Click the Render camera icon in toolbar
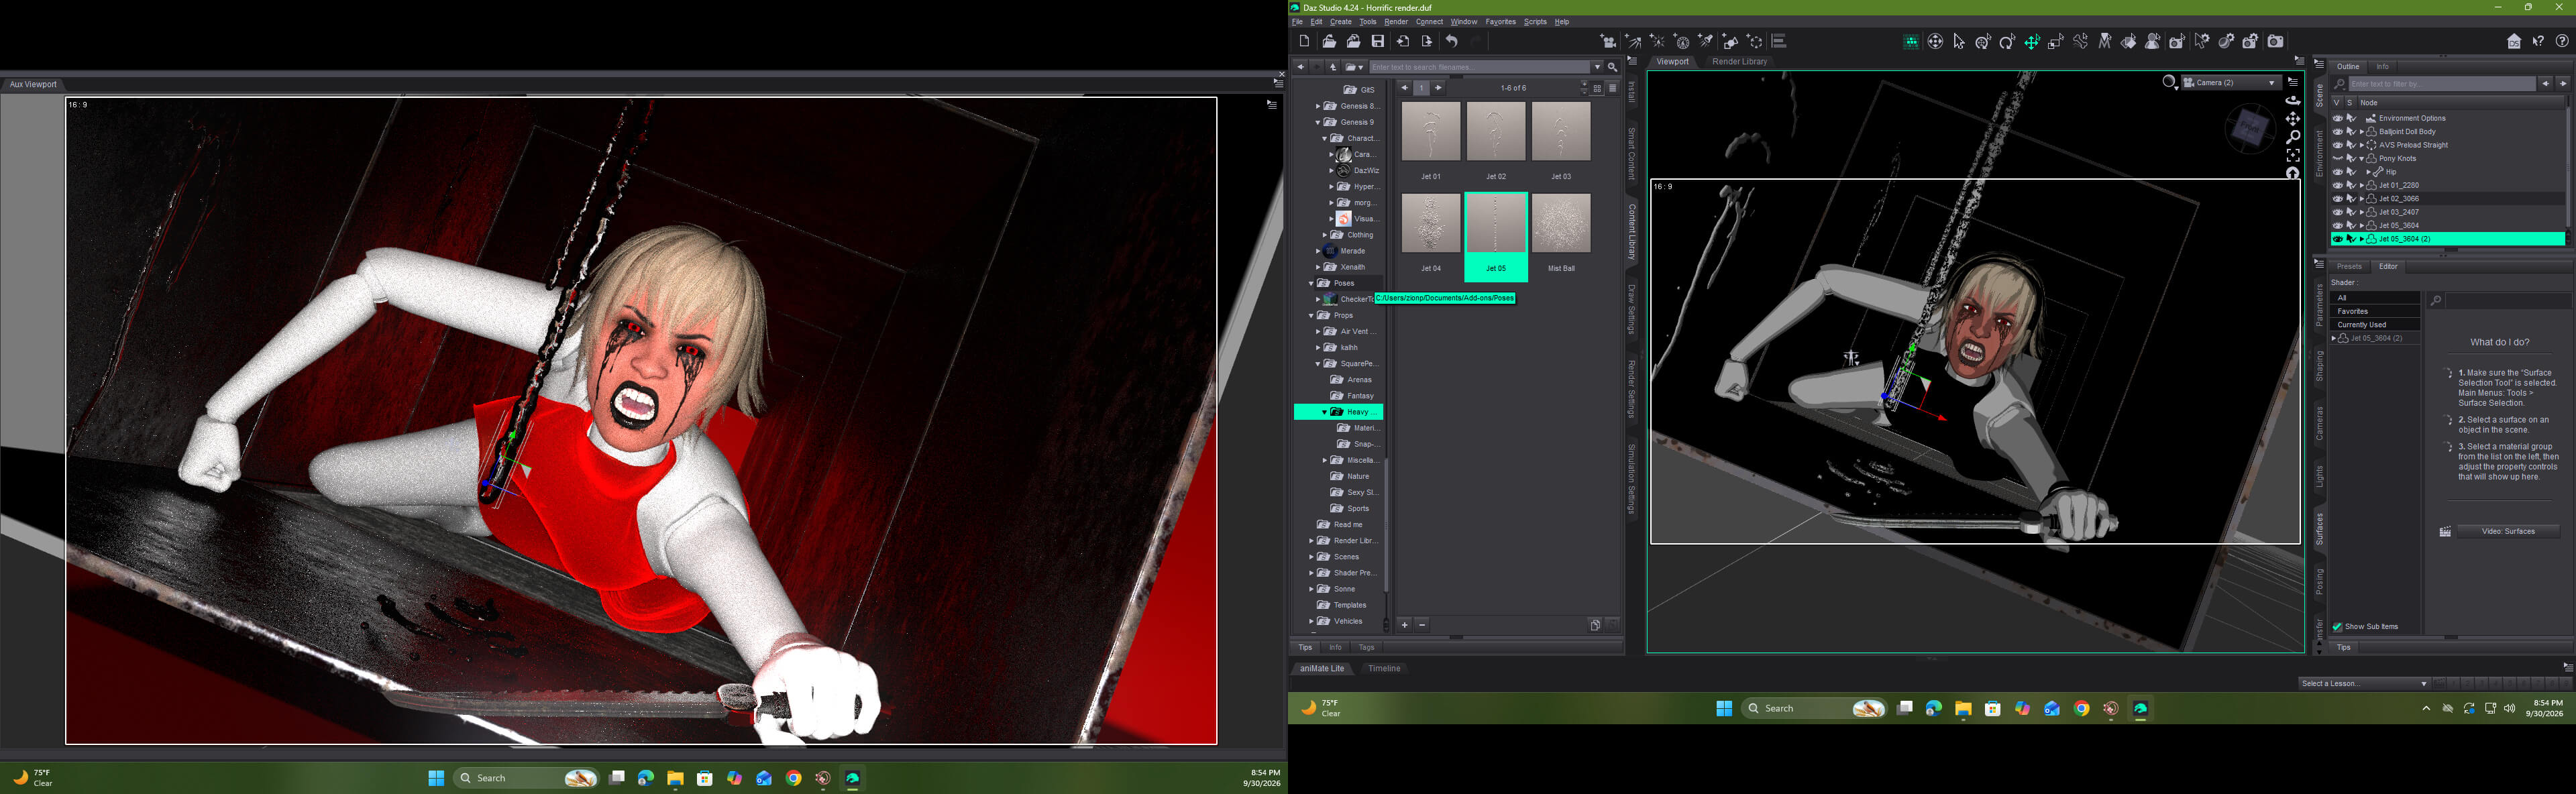The image size is (2576, 794). pos(2275,41)
